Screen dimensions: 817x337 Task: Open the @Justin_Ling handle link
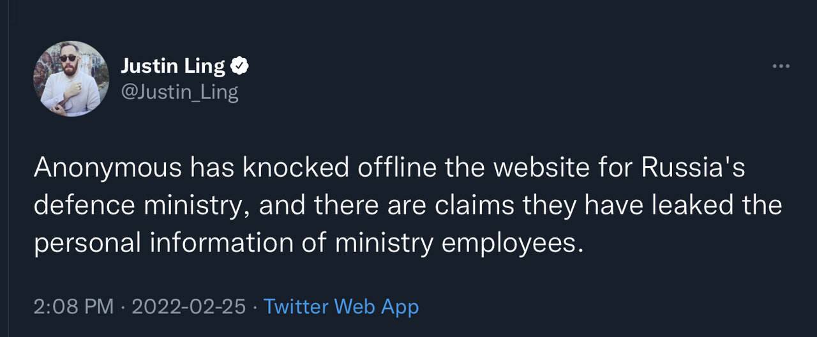tap(179, 93)
